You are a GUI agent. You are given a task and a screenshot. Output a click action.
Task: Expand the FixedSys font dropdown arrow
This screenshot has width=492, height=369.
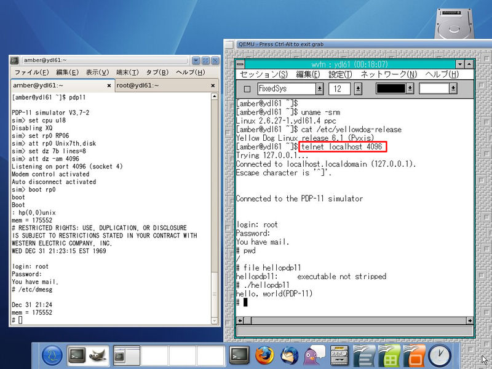(319, 89)
